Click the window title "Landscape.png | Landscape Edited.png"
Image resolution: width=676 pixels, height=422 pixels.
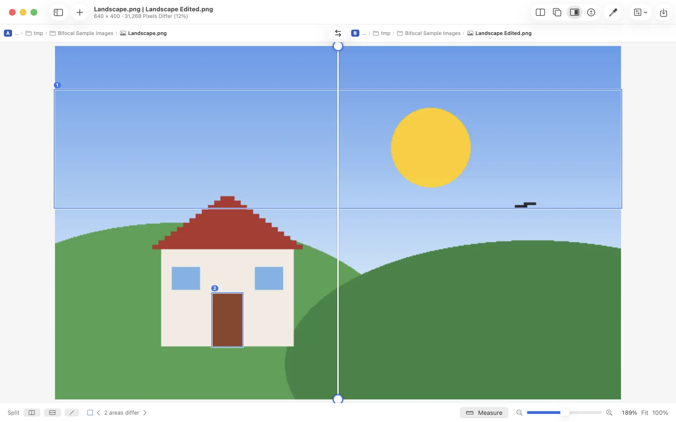coord(153,9)
